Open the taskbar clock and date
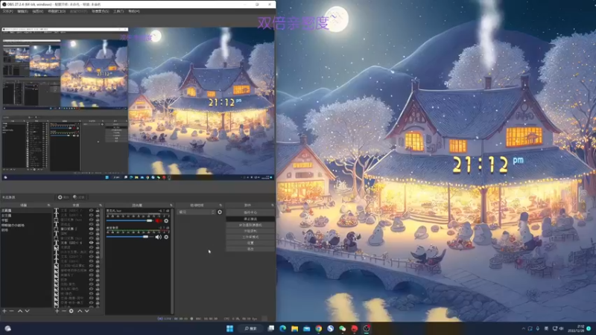 [576, 328]
